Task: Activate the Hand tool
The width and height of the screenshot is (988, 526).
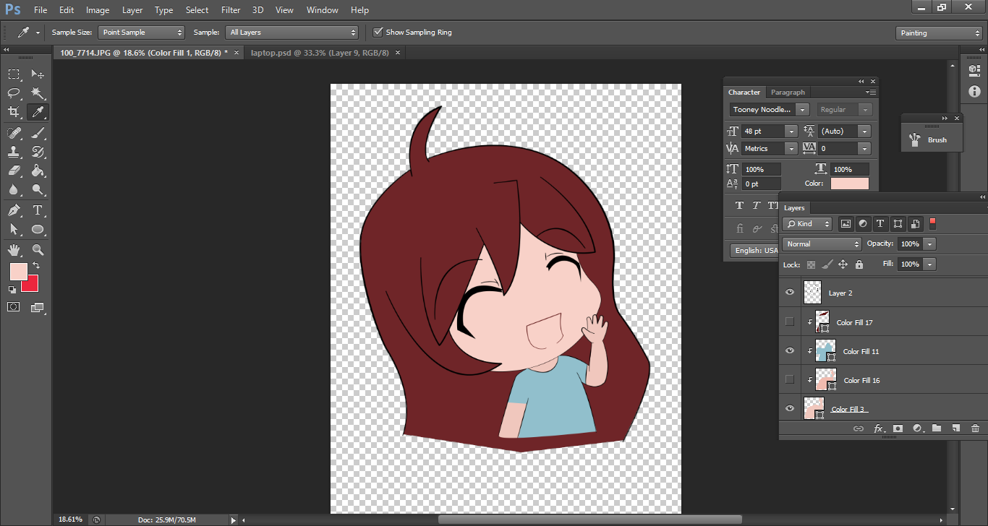Action: 14,250
